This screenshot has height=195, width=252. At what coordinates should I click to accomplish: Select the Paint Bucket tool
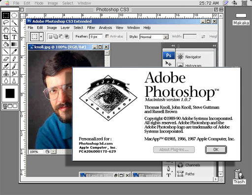click(x=6, y=44)
